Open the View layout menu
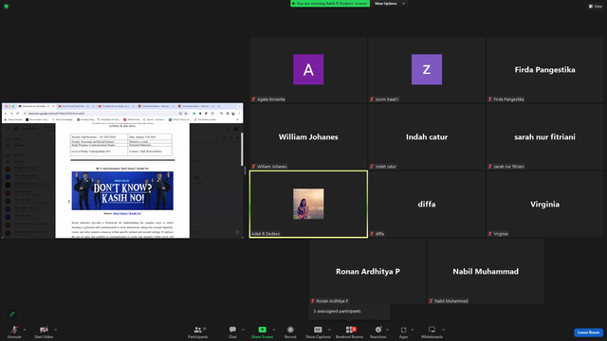This screenshot has width=607, height=341. click(596, 7)
